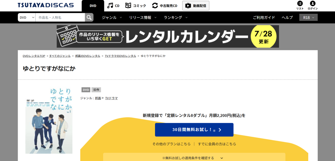335x161 pixels.
Task: Click the ゆとりですがなにか page title
Action: coord(49,69)
